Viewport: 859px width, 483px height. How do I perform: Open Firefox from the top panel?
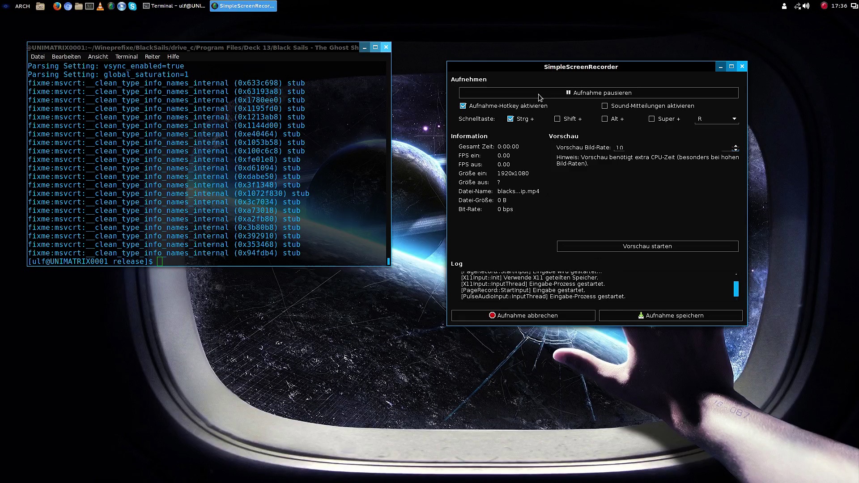[x=57, y=6]
